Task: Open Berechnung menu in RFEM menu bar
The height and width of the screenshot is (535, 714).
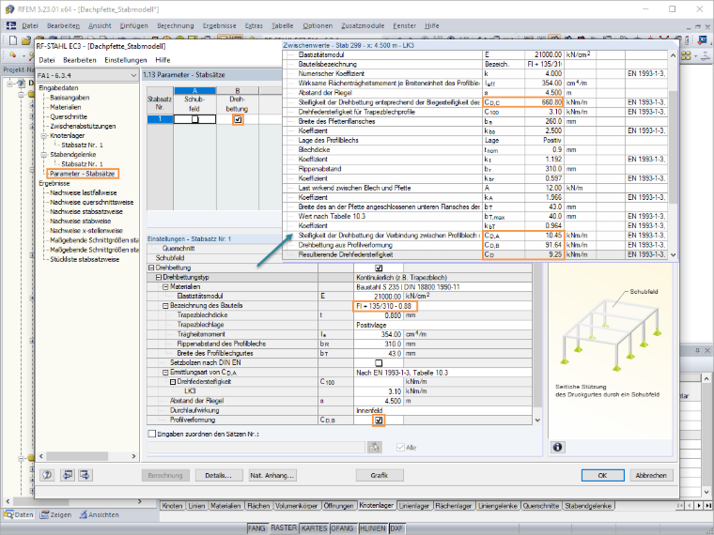Action: click(176, 26)
